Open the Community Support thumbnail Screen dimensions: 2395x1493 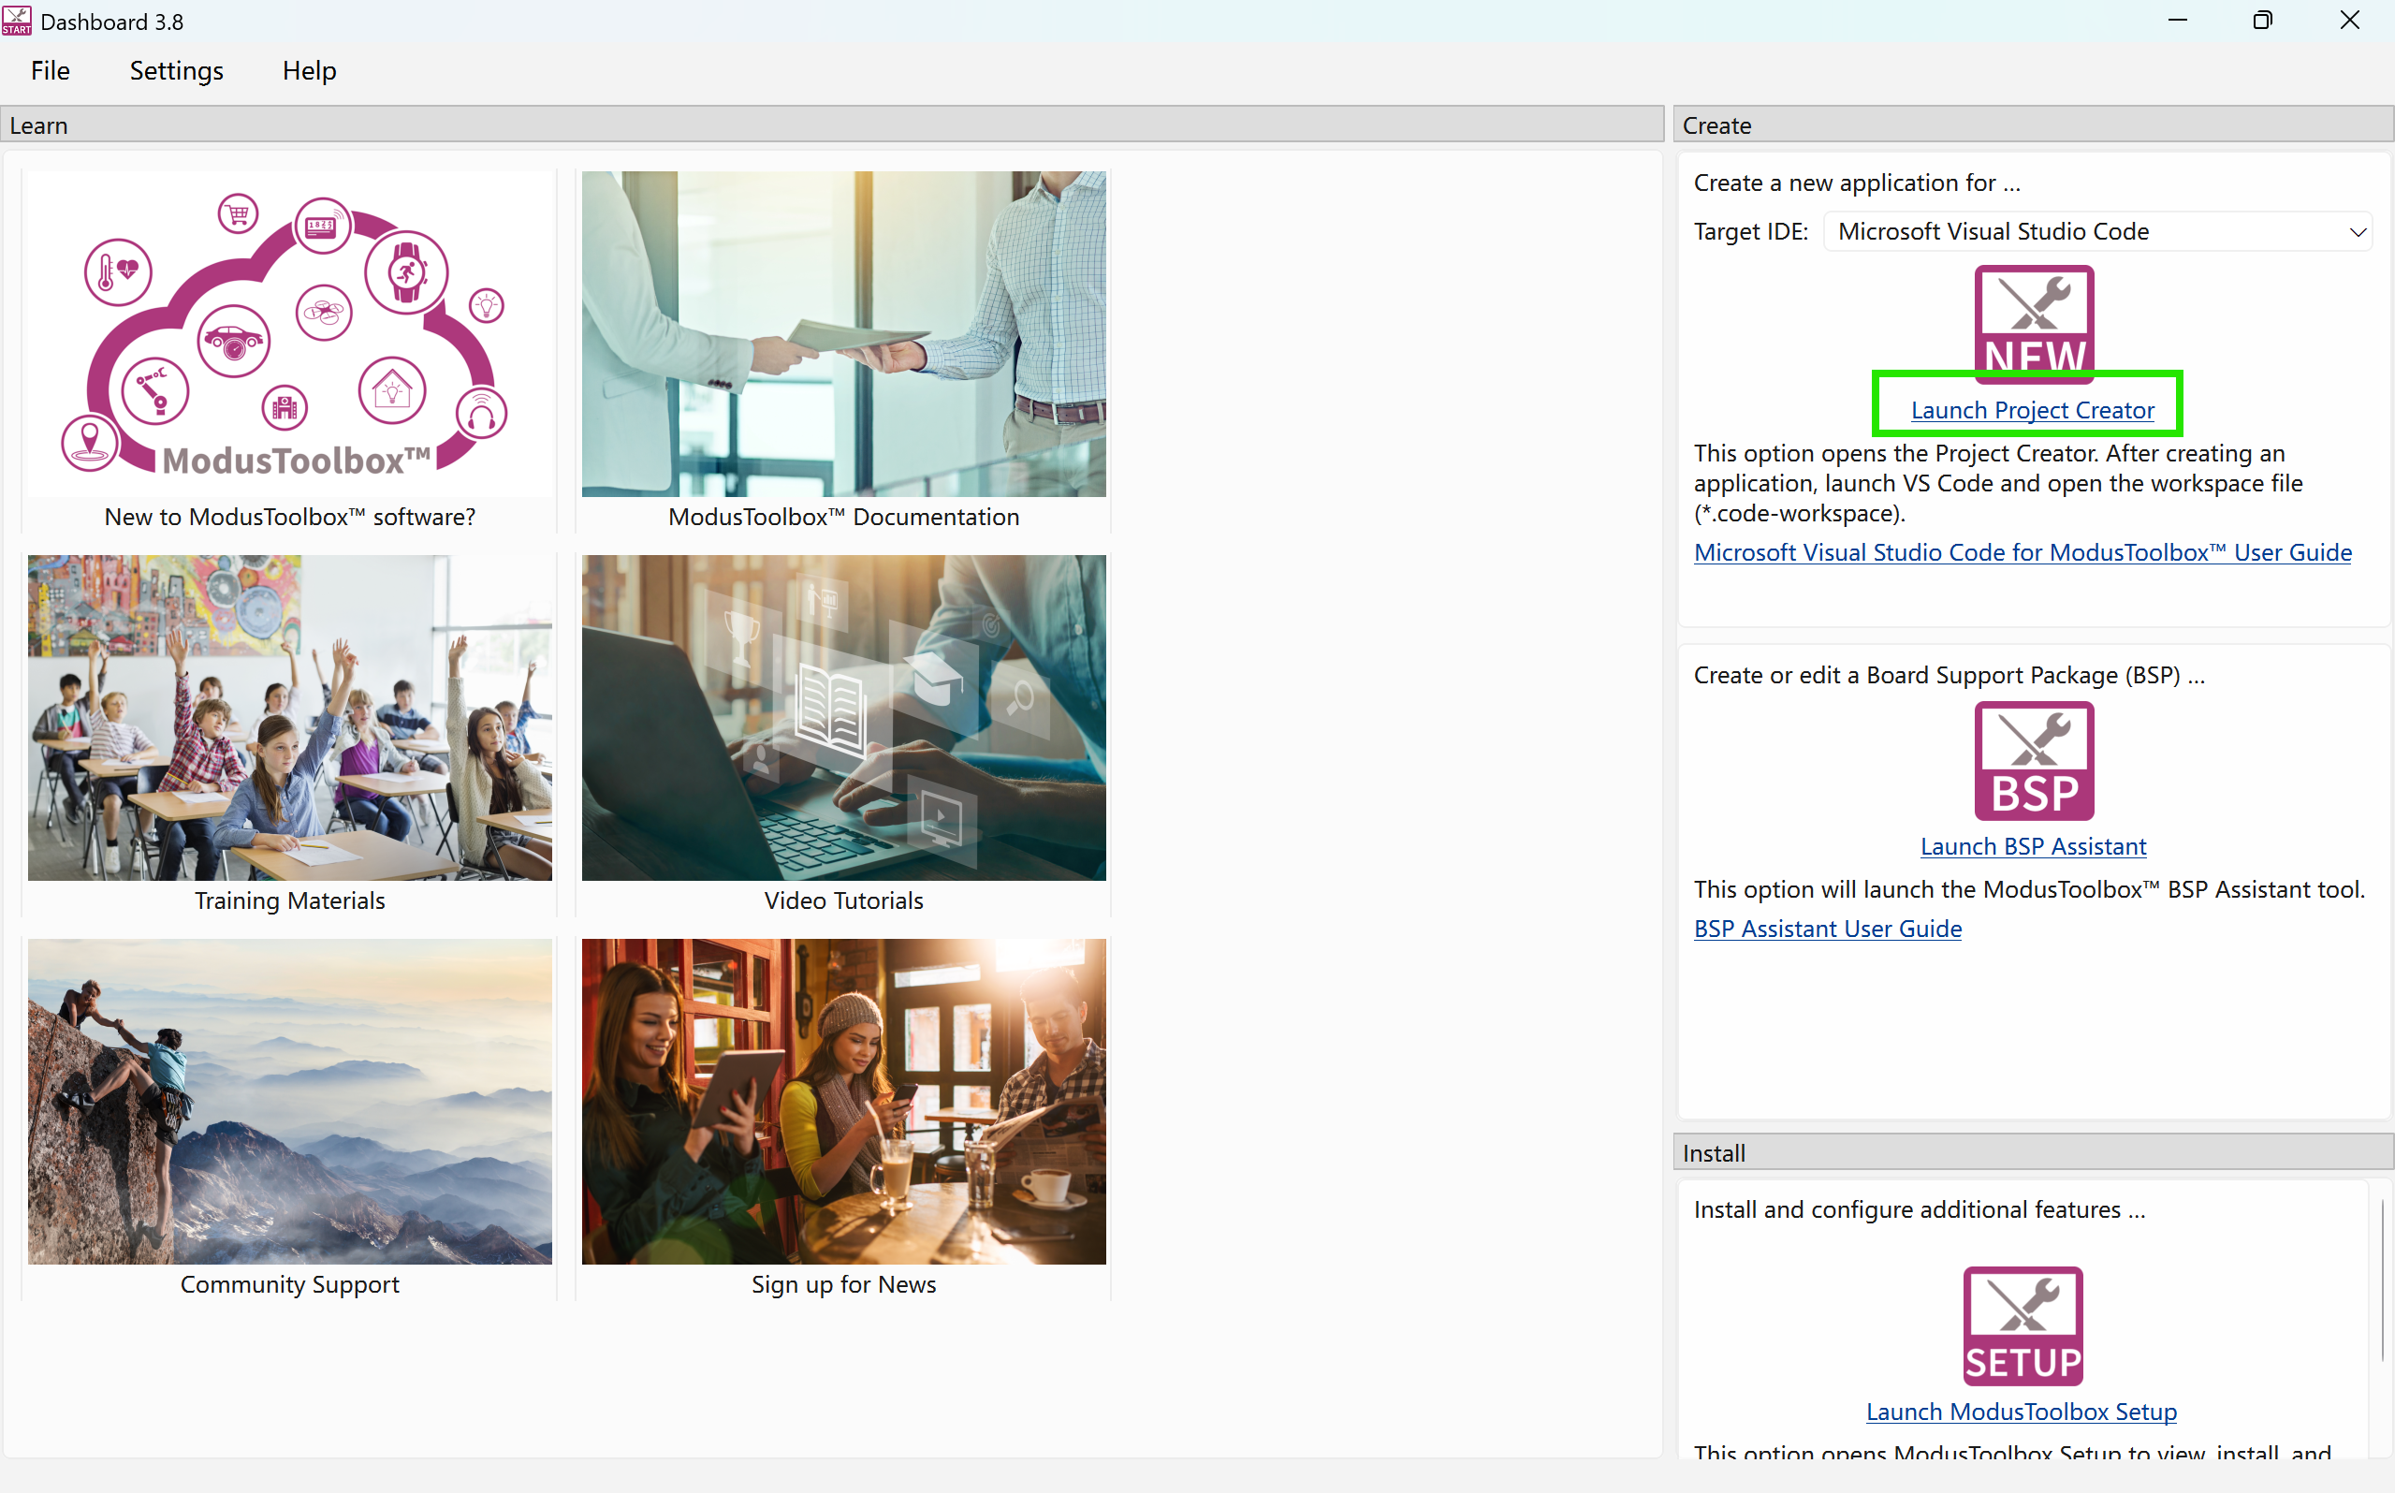(x=289, y=1102)
